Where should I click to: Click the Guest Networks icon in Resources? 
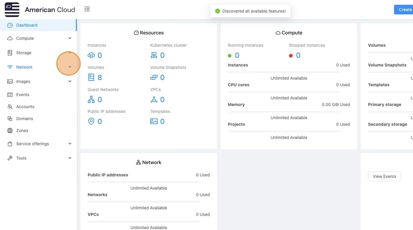pos(91,100)
